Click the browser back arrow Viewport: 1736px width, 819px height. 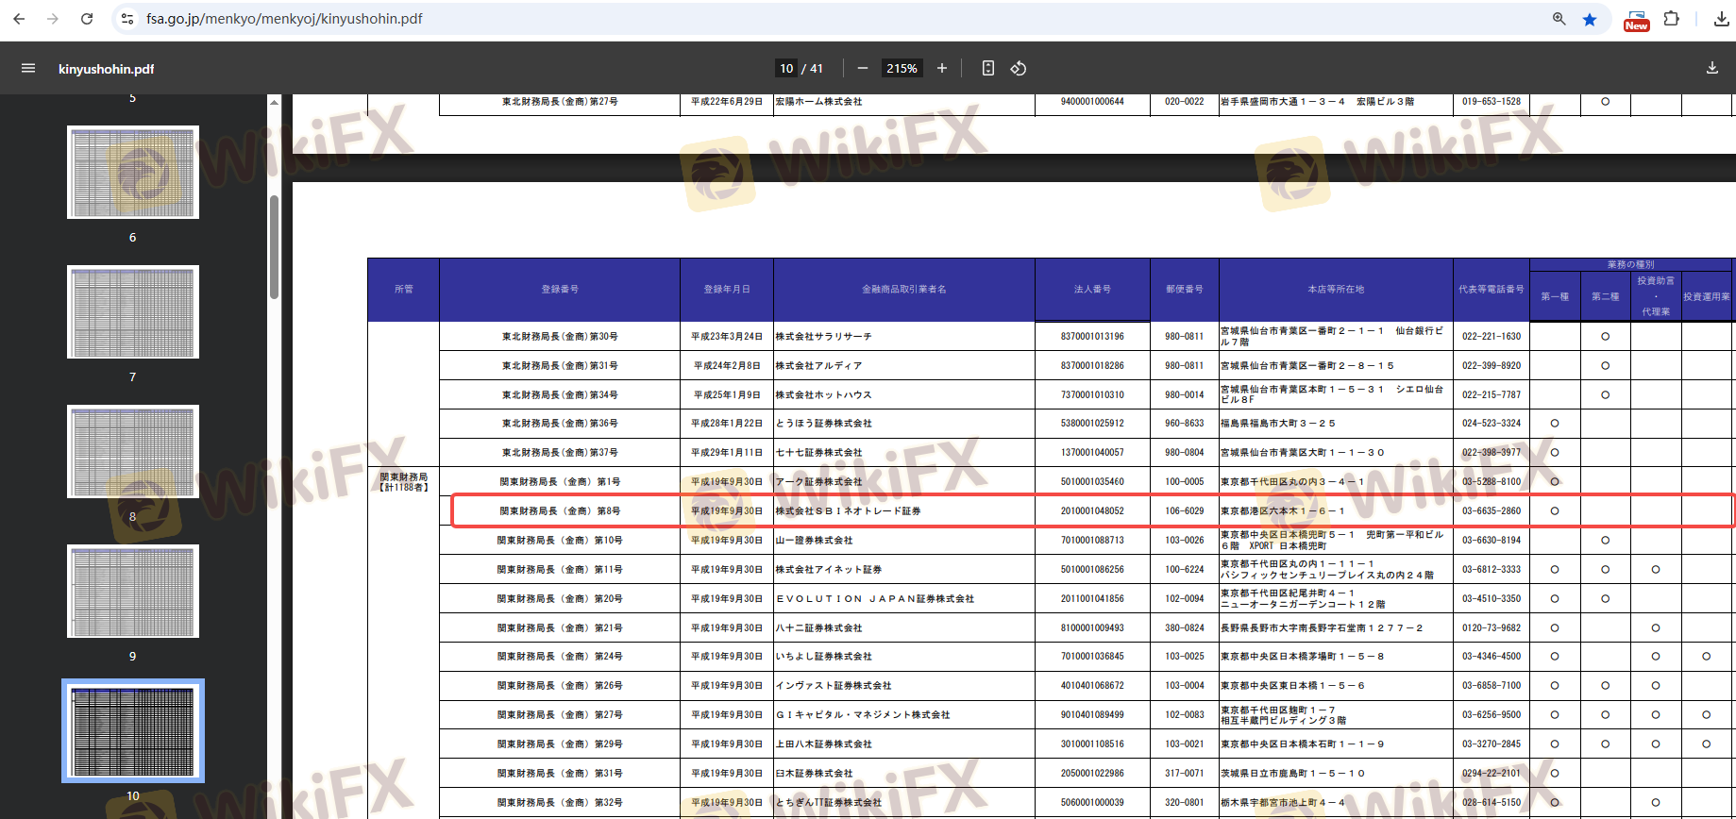(x=19, y=19)
